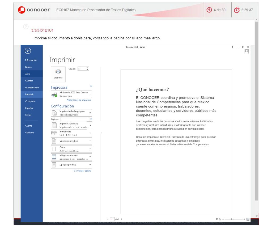Click the printer info icon beside Impresora
This screenshot has width=272, height=227.
(91, 86)
